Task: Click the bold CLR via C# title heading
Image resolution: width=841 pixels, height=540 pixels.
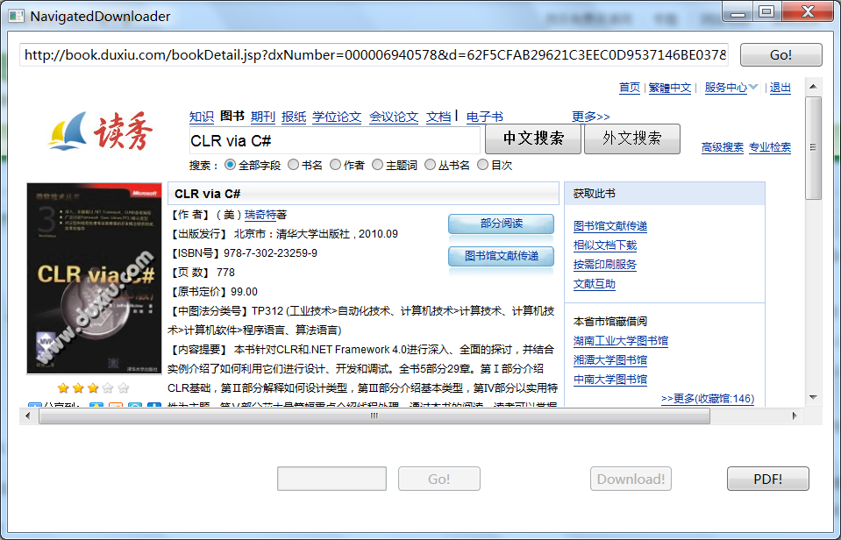Action: 208,194
